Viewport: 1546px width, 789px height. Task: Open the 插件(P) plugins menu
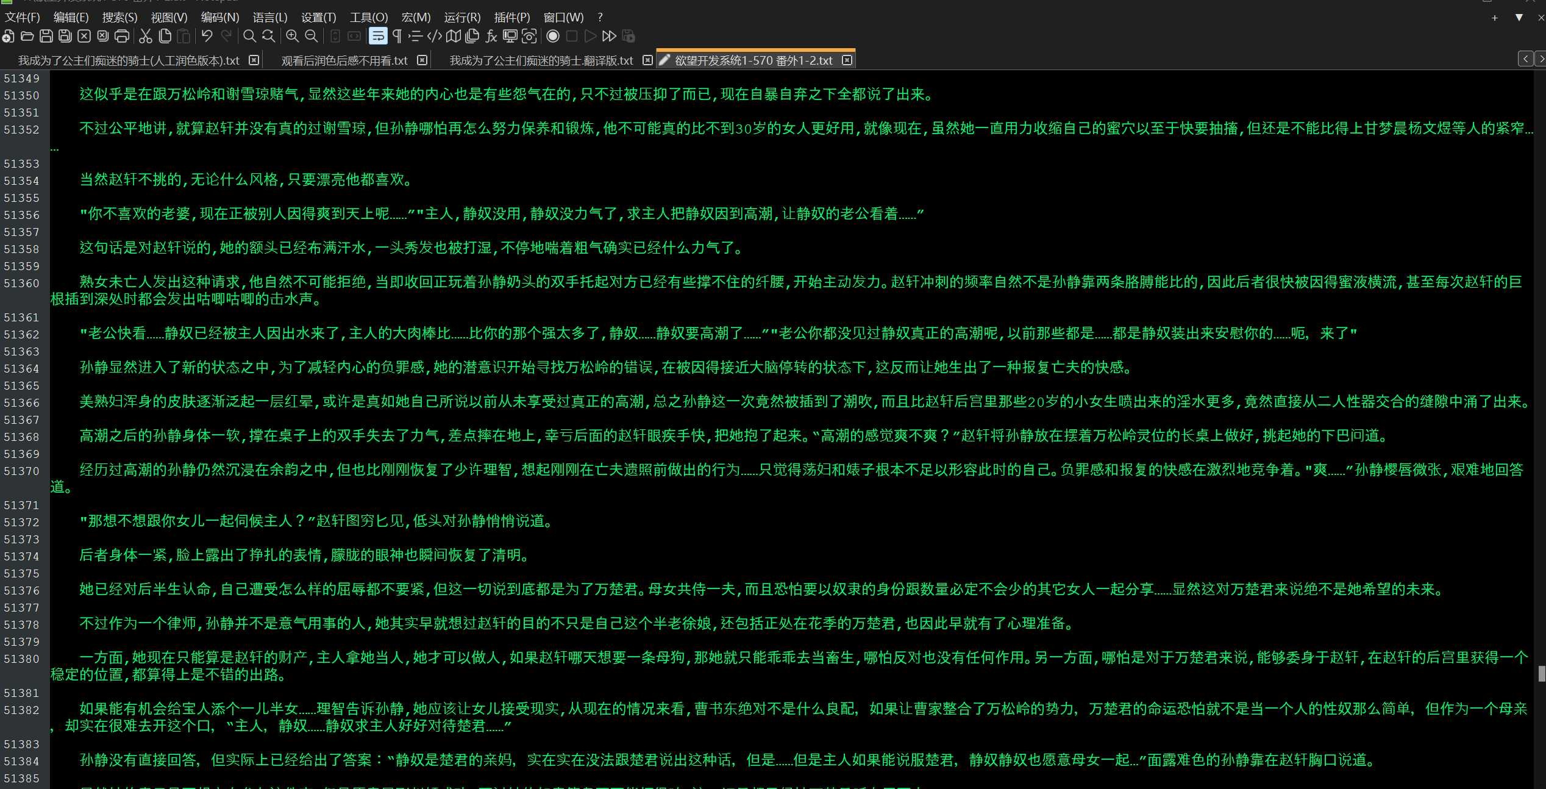click(x=511, y=18)
